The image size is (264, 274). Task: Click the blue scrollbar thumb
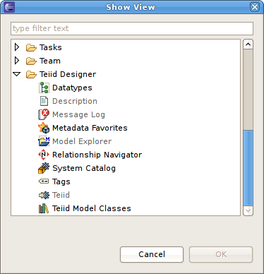coord(248,168)
